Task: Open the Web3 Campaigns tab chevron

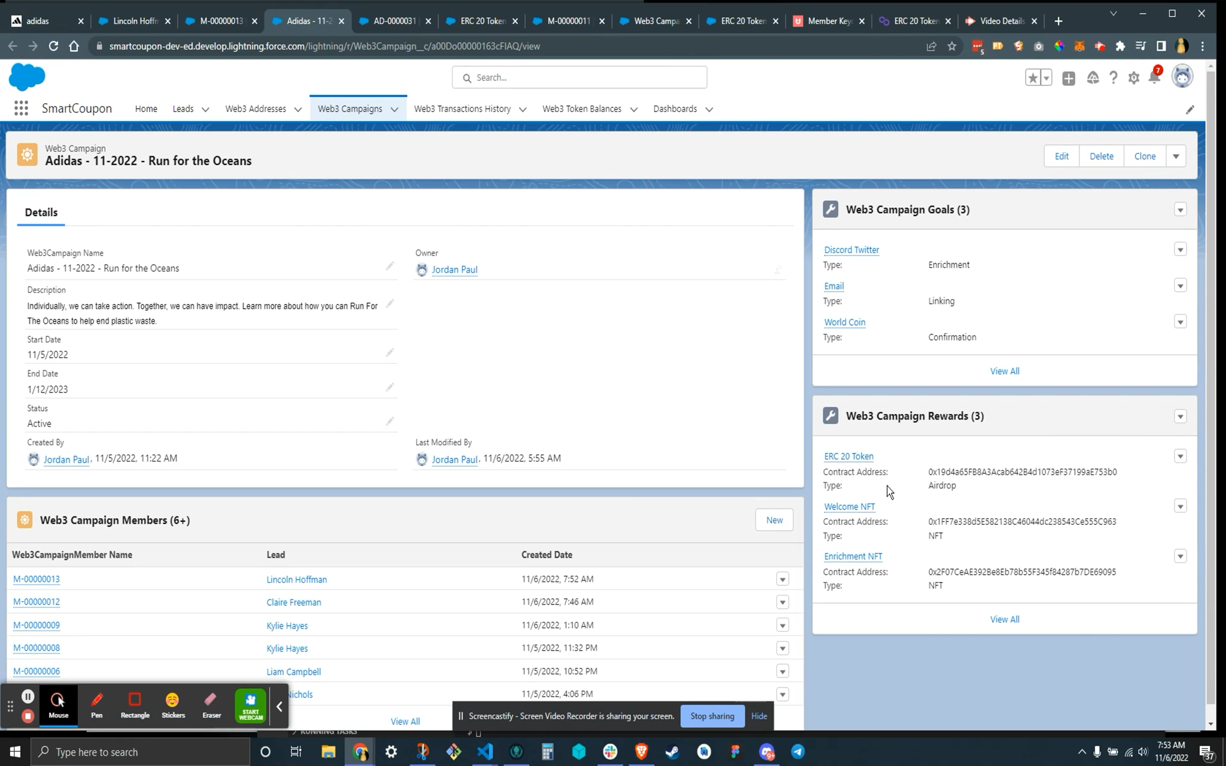Action: [x=394, y=110]
